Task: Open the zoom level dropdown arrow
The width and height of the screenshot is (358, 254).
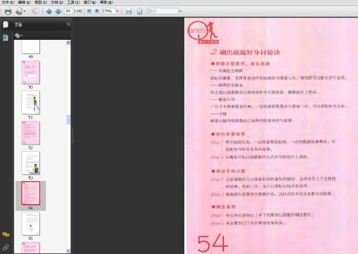Action: click(118, 11)
